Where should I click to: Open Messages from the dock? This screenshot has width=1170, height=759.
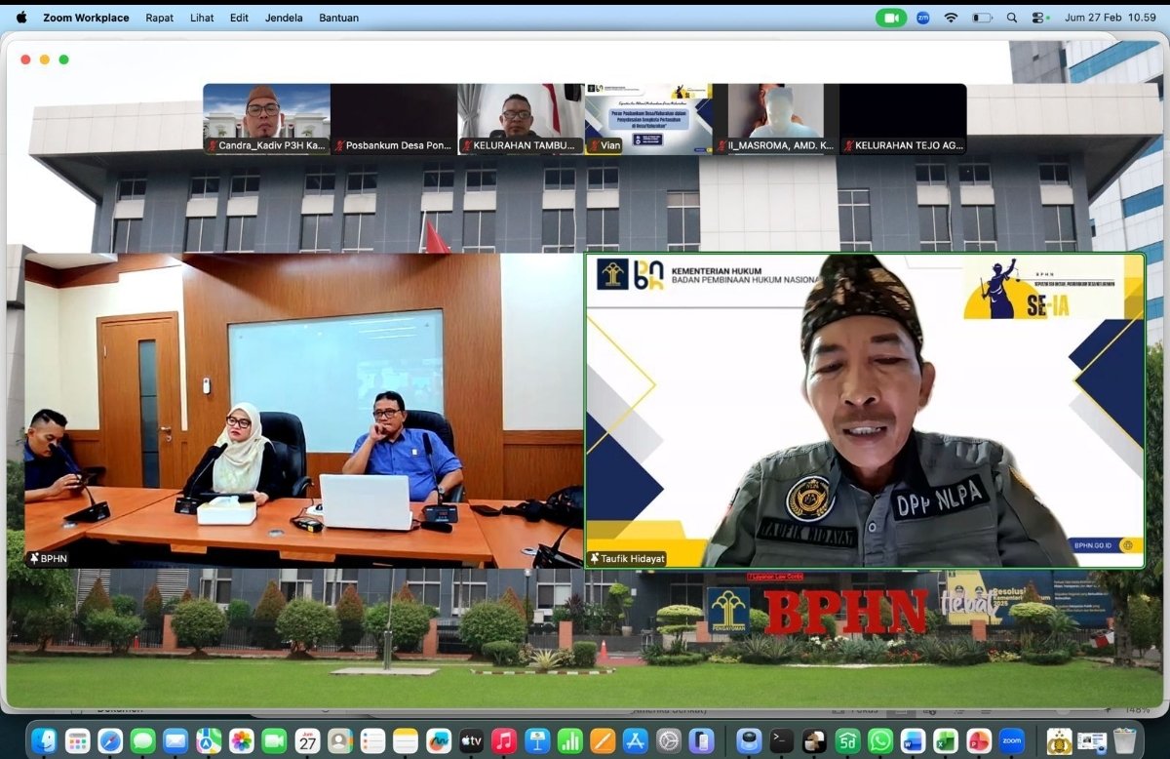pos(143,740)
